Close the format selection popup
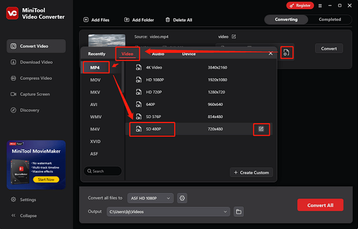 pyautogui.click(x=270, y=53)
